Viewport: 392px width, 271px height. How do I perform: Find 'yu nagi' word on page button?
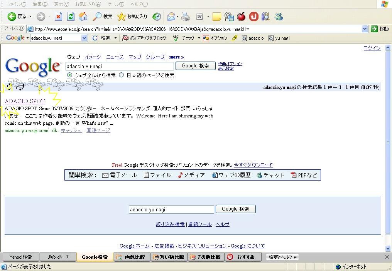tap(279, 38)
